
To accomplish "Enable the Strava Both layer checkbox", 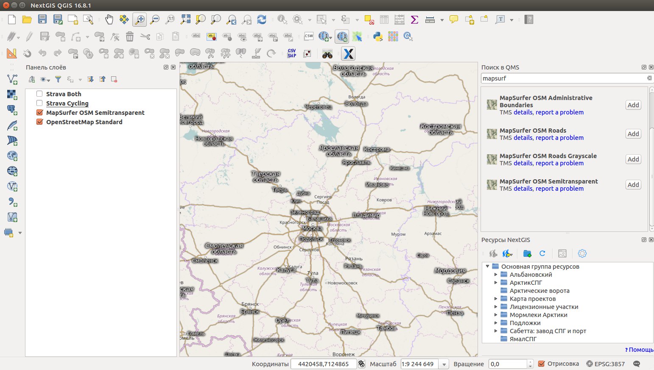I will pyautogui.click(x=39, y=94).
